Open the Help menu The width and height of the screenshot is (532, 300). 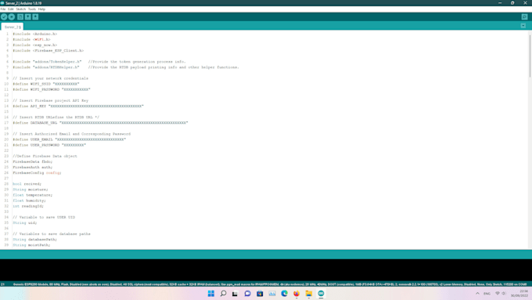pos(41,9)
